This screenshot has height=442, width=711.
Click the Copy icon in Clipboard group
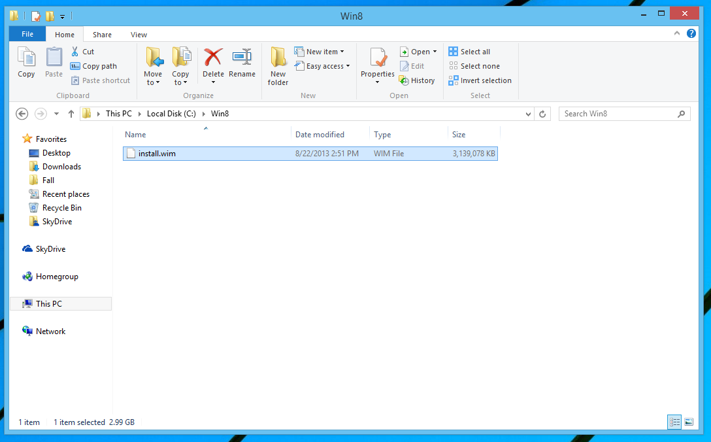point(26,58)
